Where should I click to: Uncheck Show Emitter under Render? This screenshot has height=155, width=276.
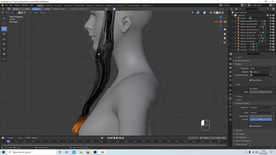click(x=251, y=81)
